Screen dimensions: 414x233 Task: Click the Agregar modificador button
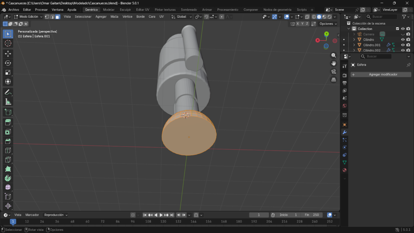381,74
